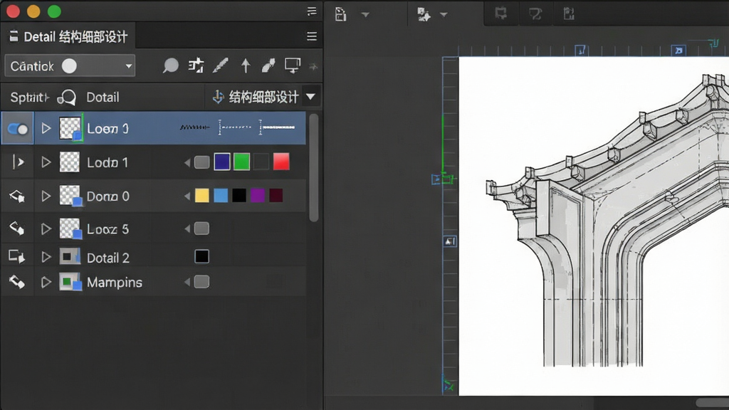Image resolution: width=729 pixels, height=410 pixels.
Task: Click the tag icon on Looz 5 row
Action: 17,228
